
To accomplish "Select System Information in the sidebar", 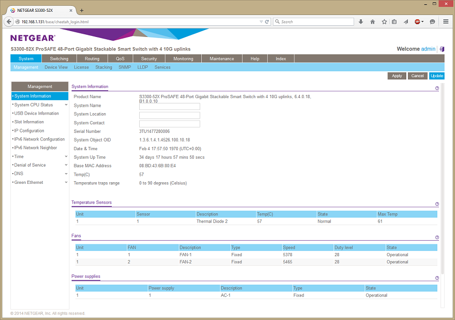I will [40, 96].
